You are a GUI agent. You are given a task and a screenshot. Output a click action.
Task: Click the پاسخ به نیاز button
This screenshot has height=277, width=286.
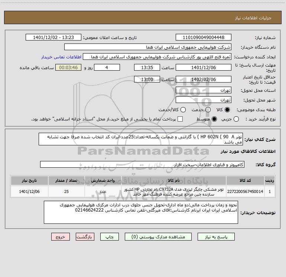coord(216,236)
